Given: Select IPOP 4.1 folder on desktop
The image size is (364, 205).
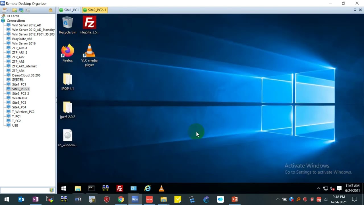Looking at the screenshot, I should pos(67,82).
